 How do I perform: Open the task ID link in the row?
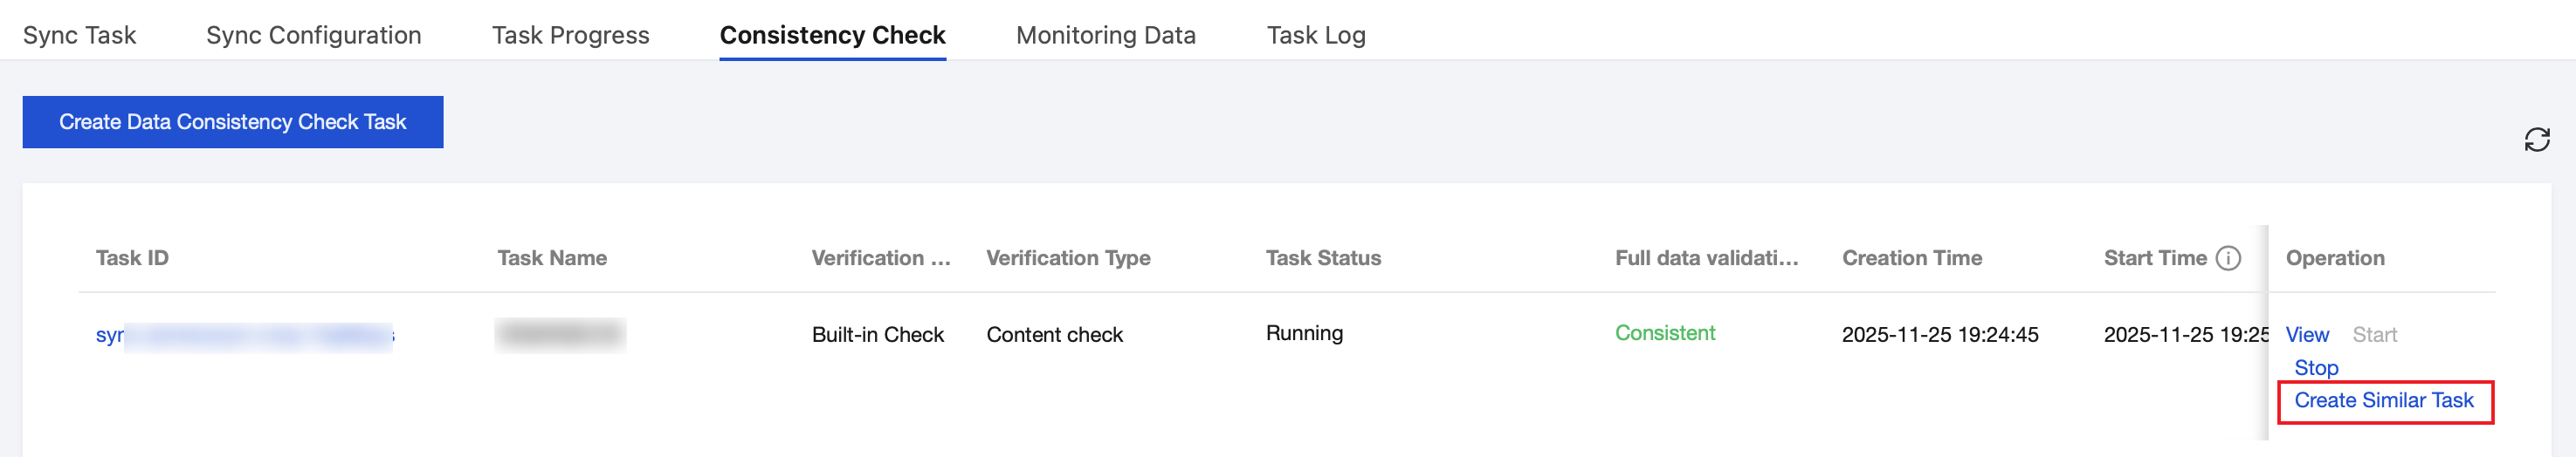point(108,335)
